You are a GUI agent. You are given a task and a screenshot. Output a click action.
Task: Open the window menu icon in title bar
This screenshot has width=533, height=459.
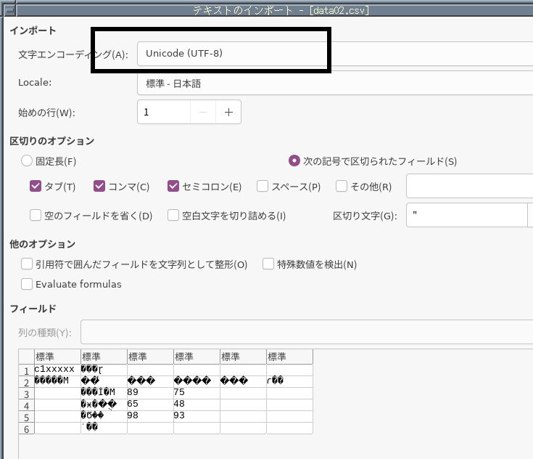tap(10, 11)
